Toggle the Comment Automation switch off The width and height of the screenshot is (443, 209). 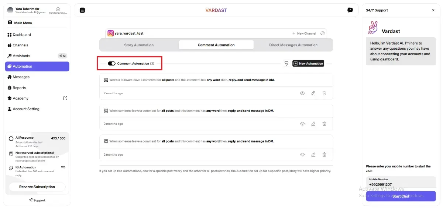(111, 63)
